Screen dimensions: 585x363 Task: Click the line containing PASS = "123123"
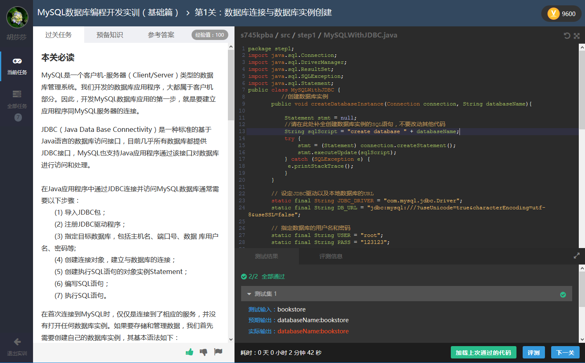[330, 242]
